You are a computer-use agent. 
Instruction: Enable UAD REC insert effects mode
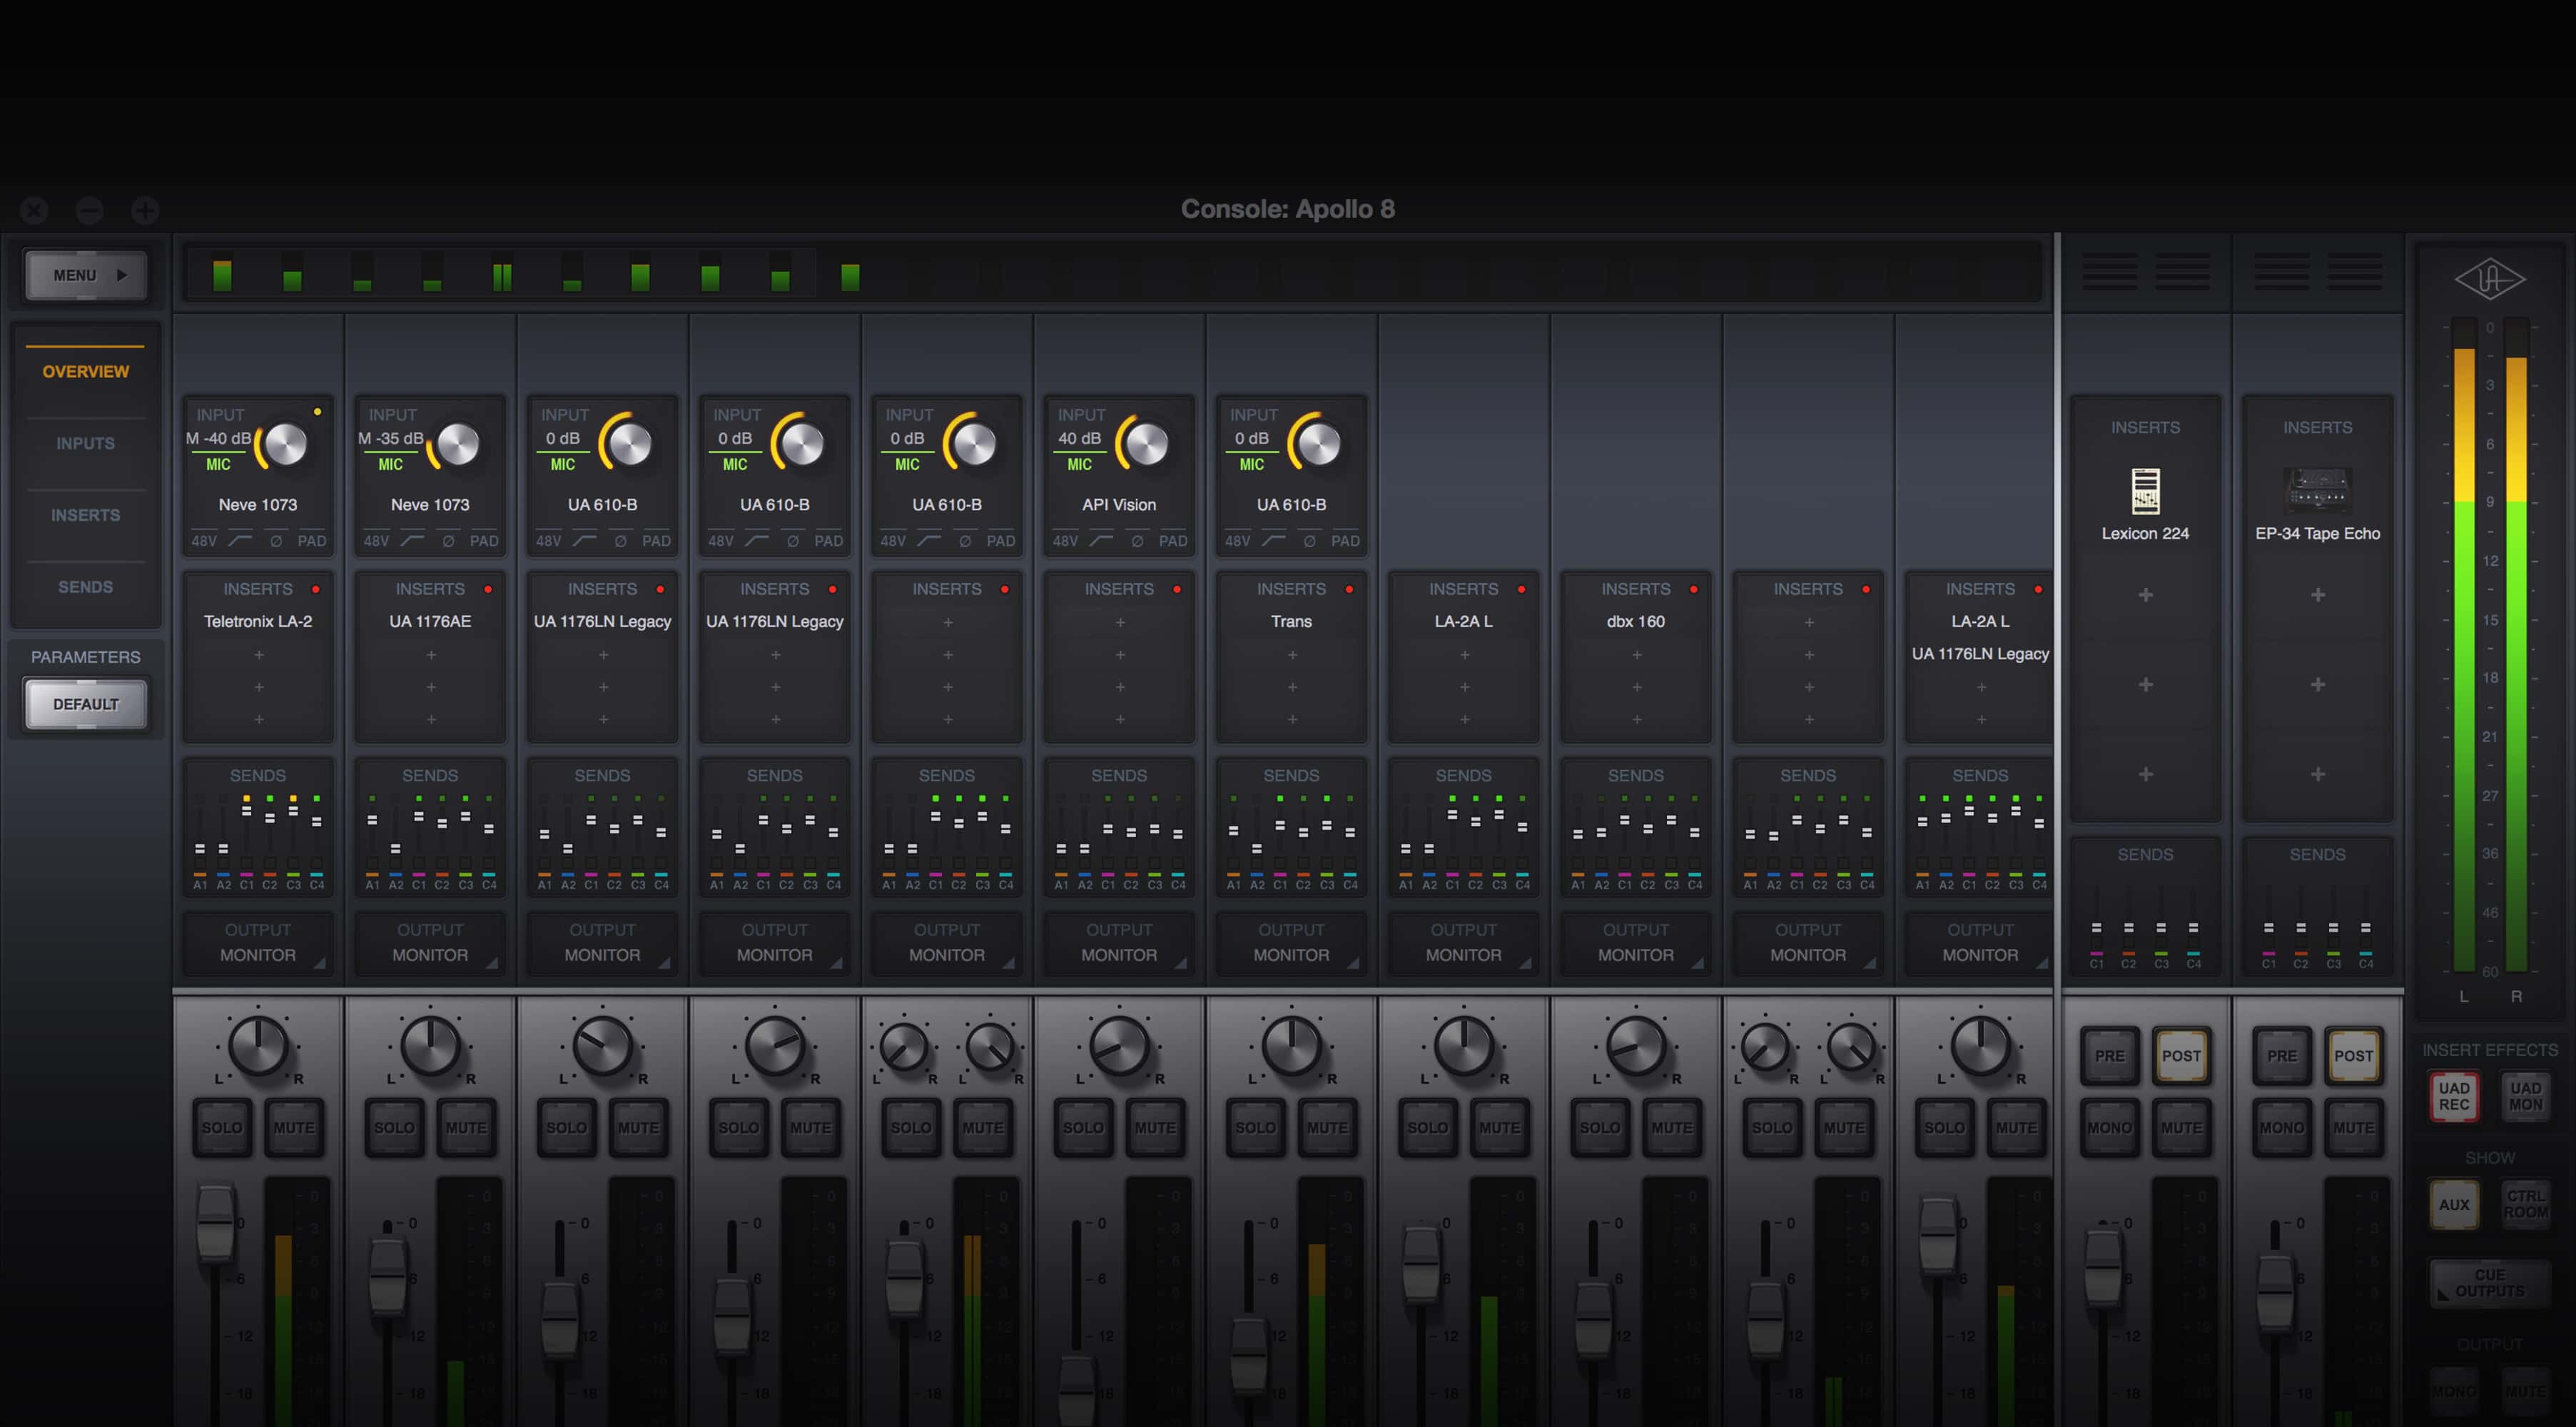coord(2453,1096)
